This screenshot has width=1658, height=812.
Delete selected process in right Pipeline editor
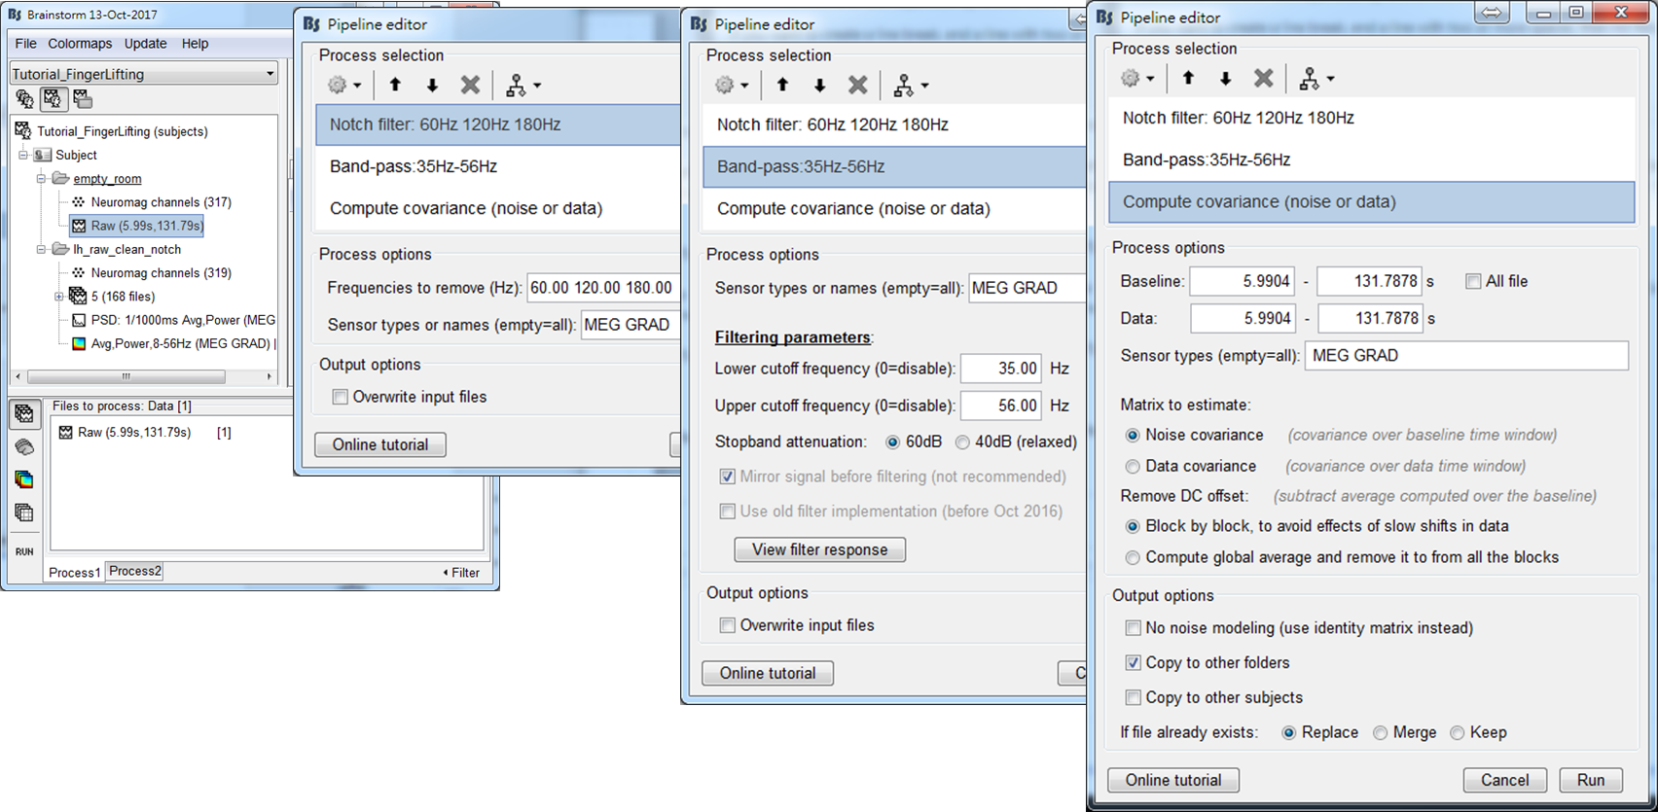(1263, 79)
